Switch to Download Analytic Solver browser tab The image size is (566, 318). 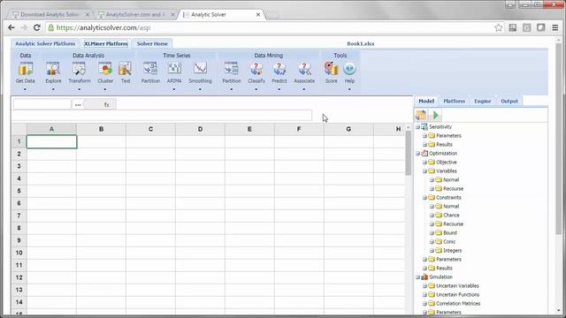50,15
